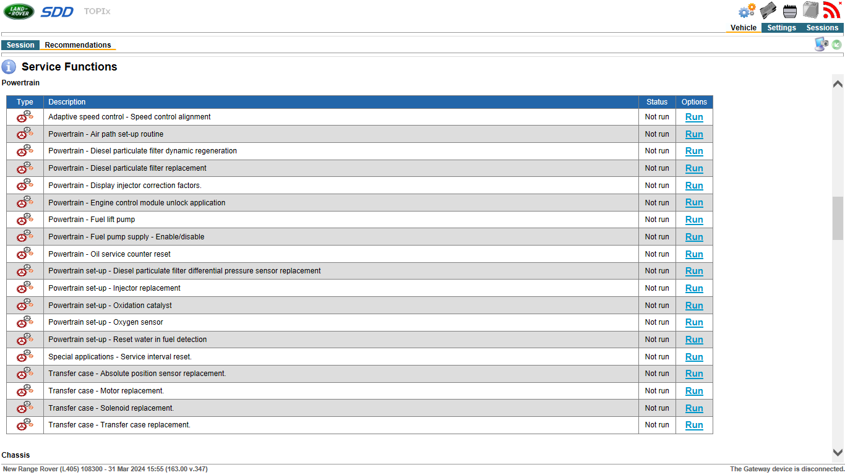Run Display injector correction factors
The width and height of the screenshot is (845, 475).
694,186
